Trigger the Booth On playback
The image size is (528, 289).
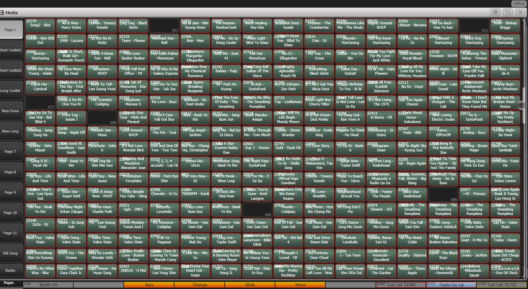tap(48, 285)
